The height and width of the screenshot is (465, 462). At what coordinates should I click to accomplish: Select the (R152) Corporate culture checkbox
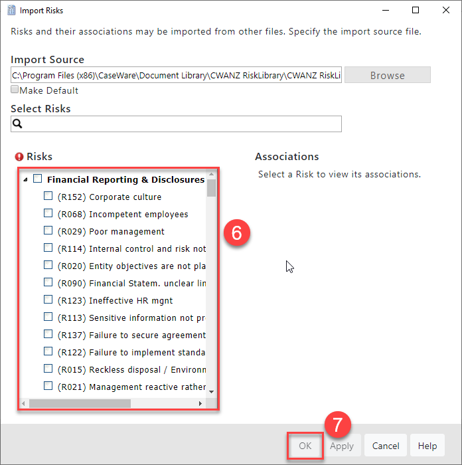tap(48, 196)
